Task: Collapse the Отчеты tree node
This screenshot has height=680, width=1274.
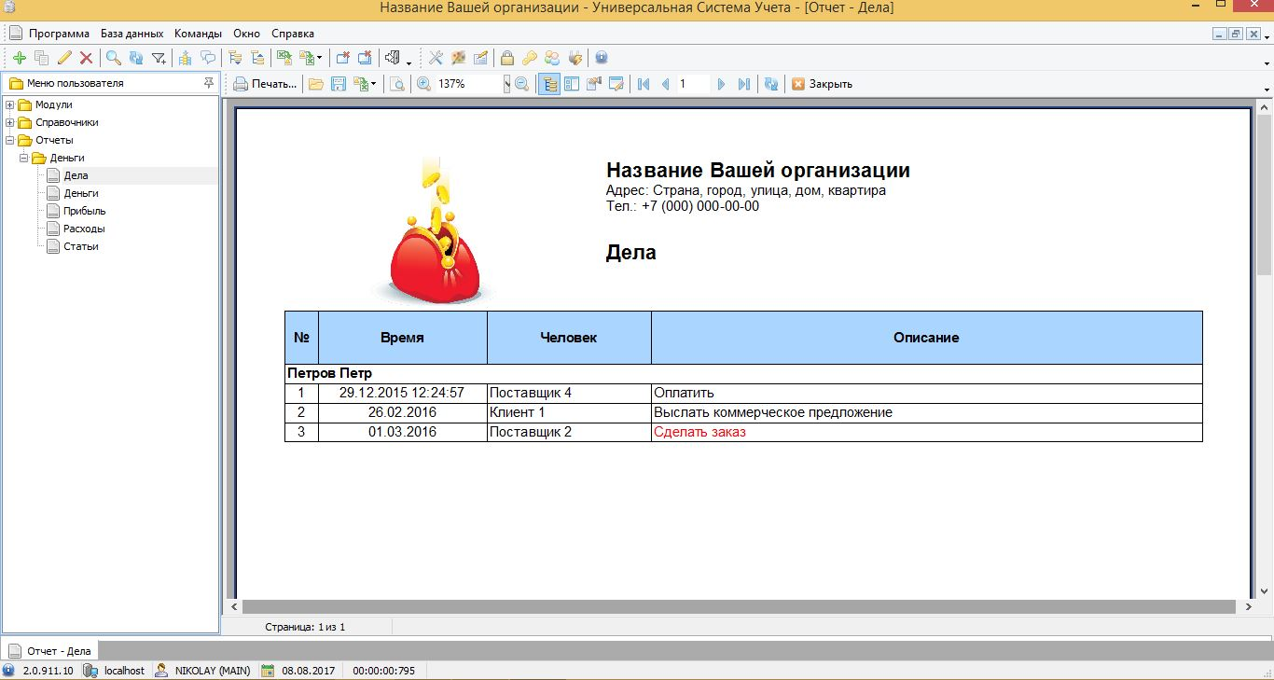Action: [9, 140]
